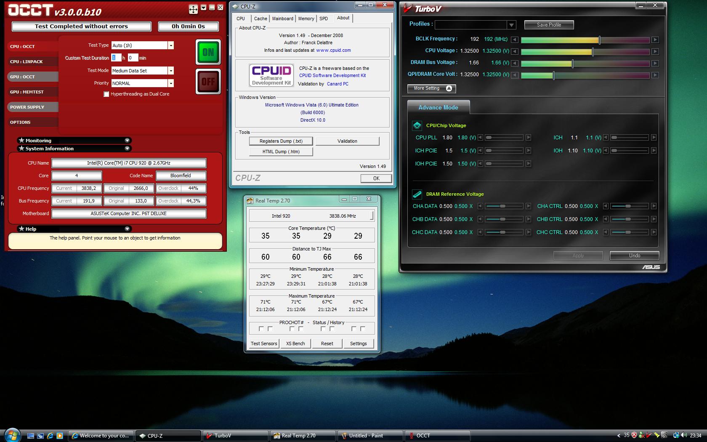Viewport: 707px width, 442px height.
Task: Open the Priority dropdown set to NORMAL
Action: click(171, 83)
